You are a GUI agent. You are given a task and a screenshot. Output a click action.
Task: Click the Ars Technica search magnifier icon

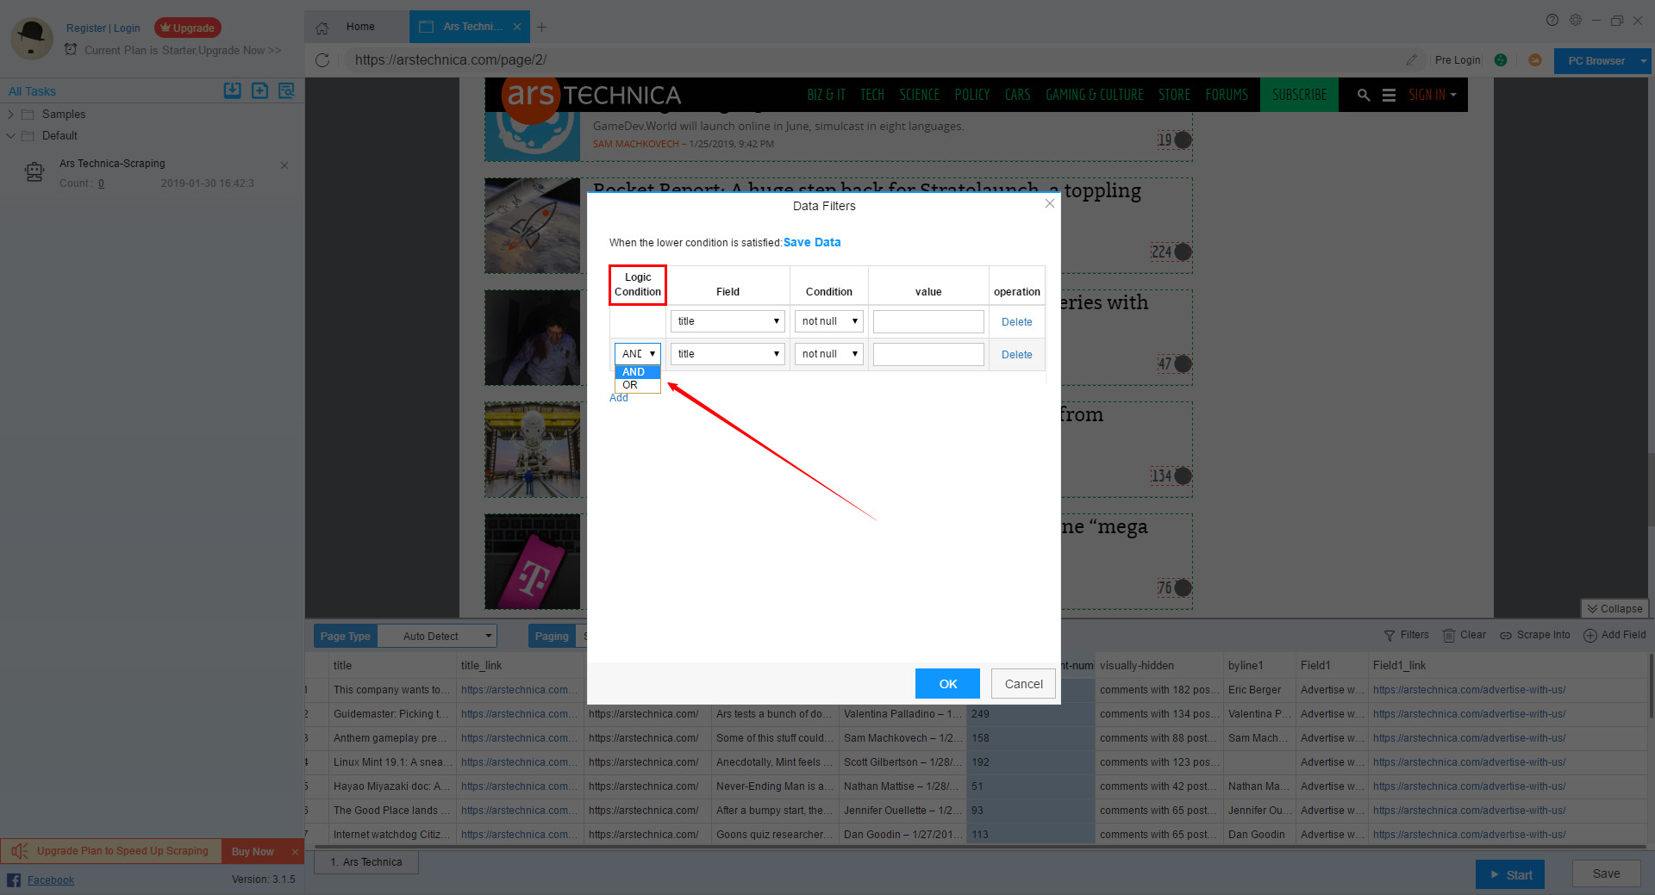pyautogui.click(x=1364, y=95)
